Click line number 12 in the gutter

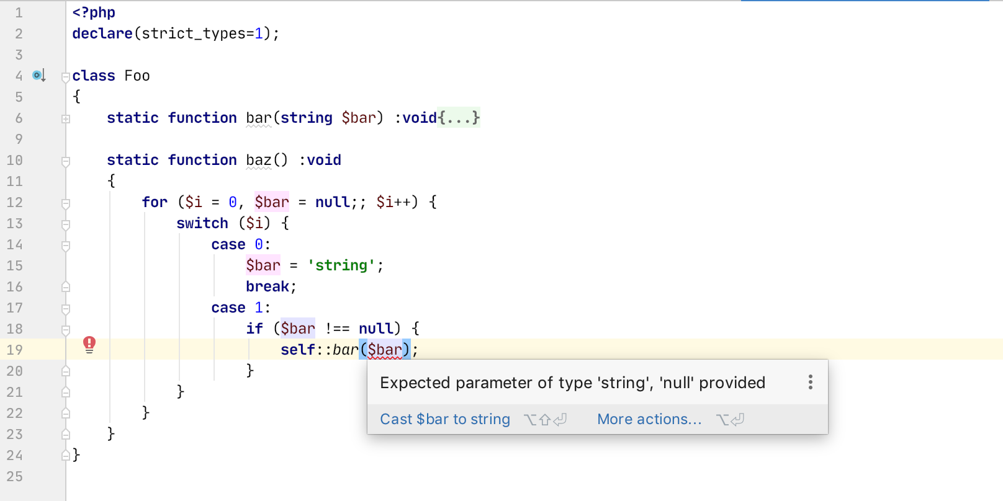15,202
